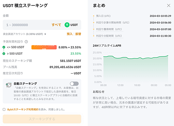This screenshot has width=174, height=126.
Task: Click the green check icon for <= 500 USDT
Action: [4, 47]
